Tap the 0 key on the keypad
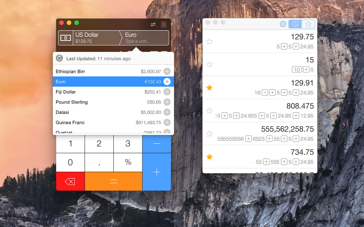The height and width of the screenshot is (227, 364). [70, 162]
